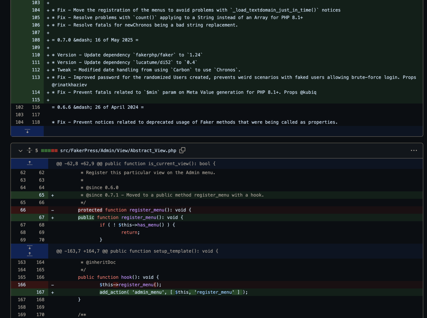Expand up before setup_template hunk

[x=30, y=254]
